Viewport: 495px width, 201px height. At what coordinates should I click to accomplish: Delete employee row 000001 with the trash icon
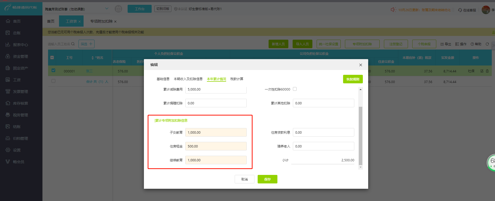coord(487,71)
